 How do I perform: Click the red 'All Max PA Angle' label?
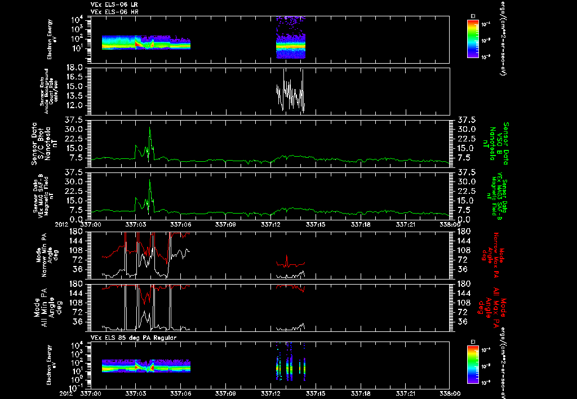click(x=492, y=307)
